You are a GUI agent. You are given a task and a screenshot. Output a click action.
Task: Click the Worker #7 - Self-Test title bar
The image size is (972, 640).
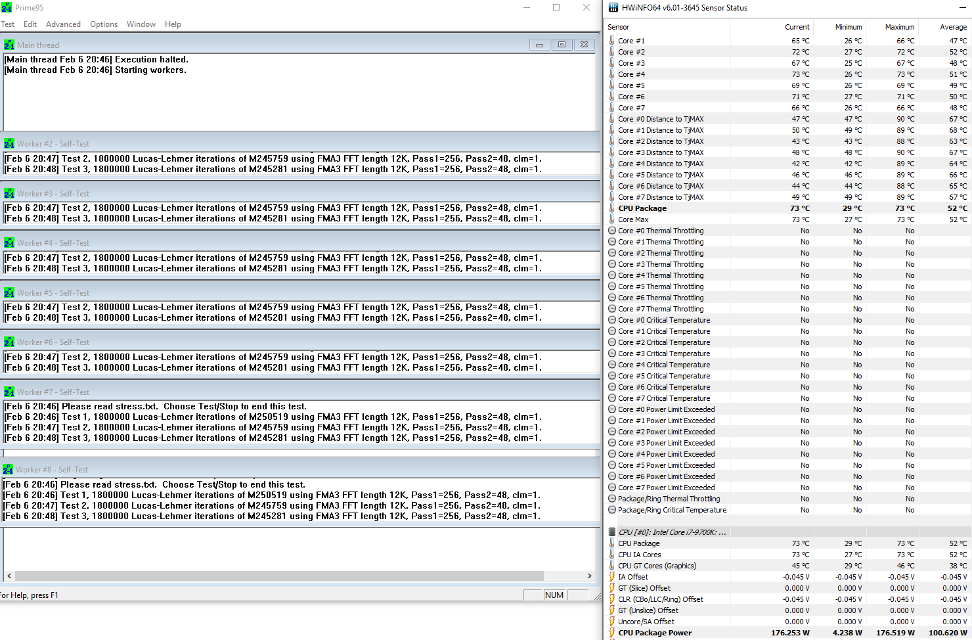click(x=300, y=392)
